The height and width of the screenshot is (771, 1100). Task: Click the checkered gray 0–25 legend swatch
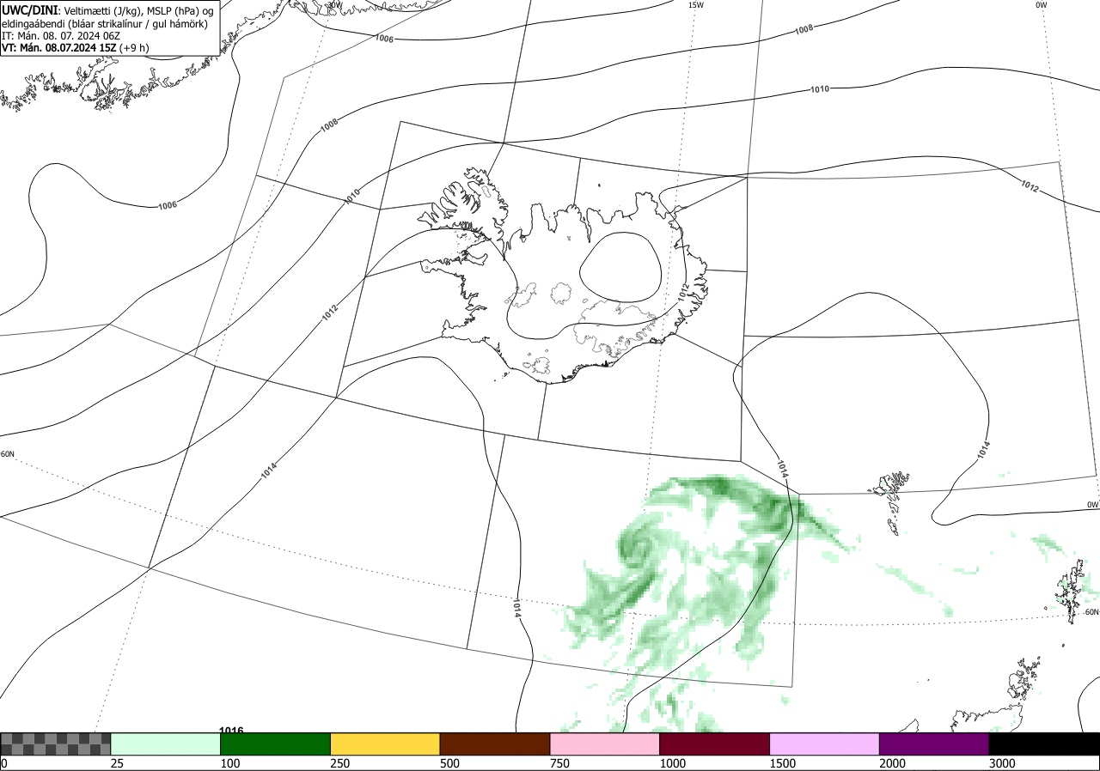pos(56,744)
